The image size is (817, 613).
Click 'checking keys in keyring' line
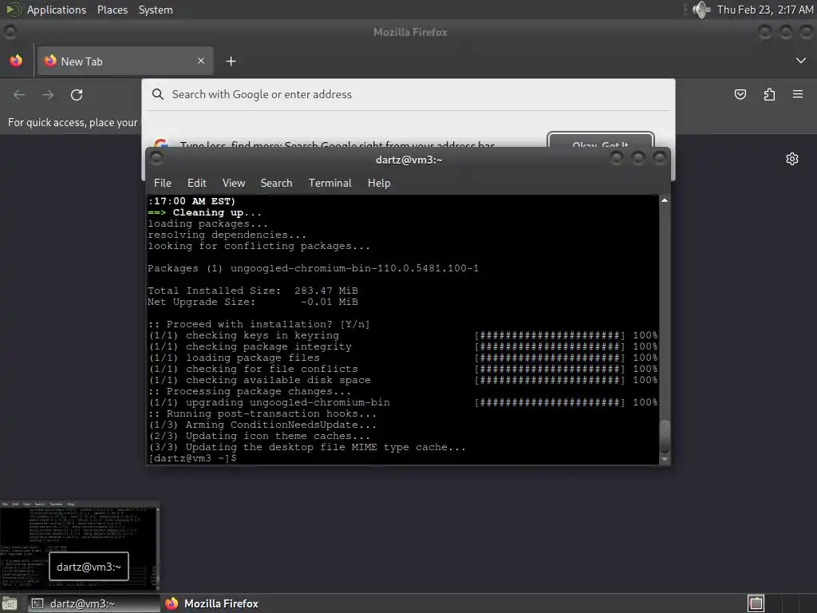(x=403, y=335)
